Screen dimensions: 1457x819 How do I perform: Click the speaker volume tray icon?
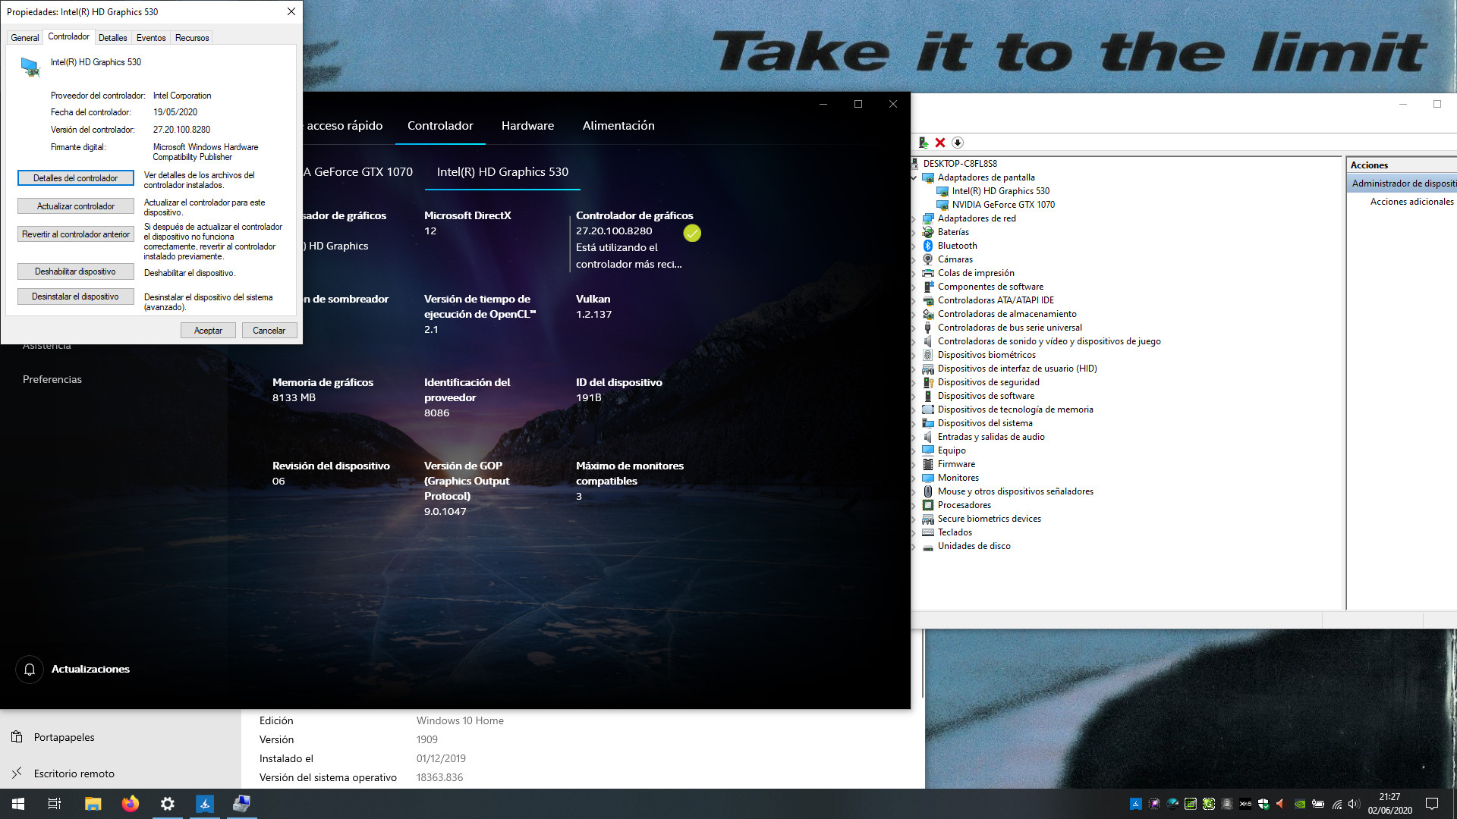tap(1355, 804)
